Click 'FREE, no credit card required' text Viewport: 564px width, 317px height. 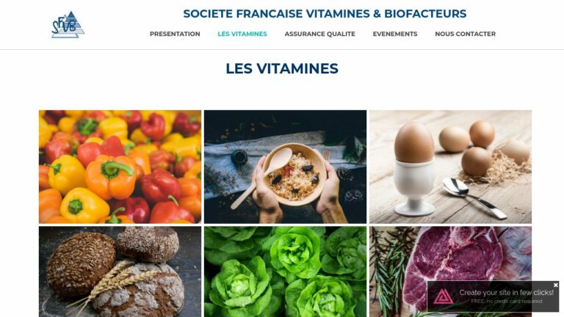[x=507, y=301]
